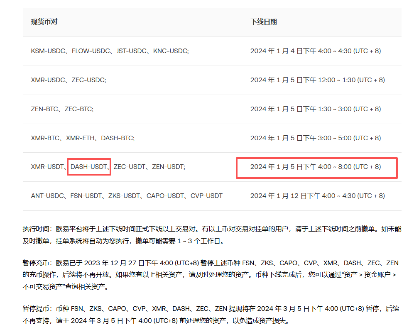Click the 现货币对 column header

tap(44, 22)
